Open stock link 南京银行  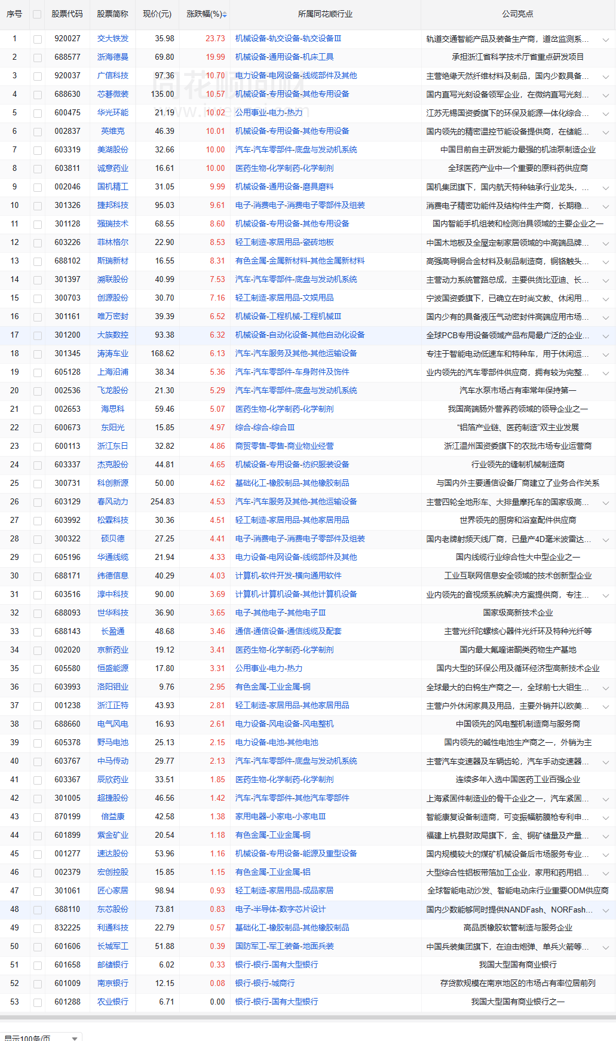tap(113, 983)
